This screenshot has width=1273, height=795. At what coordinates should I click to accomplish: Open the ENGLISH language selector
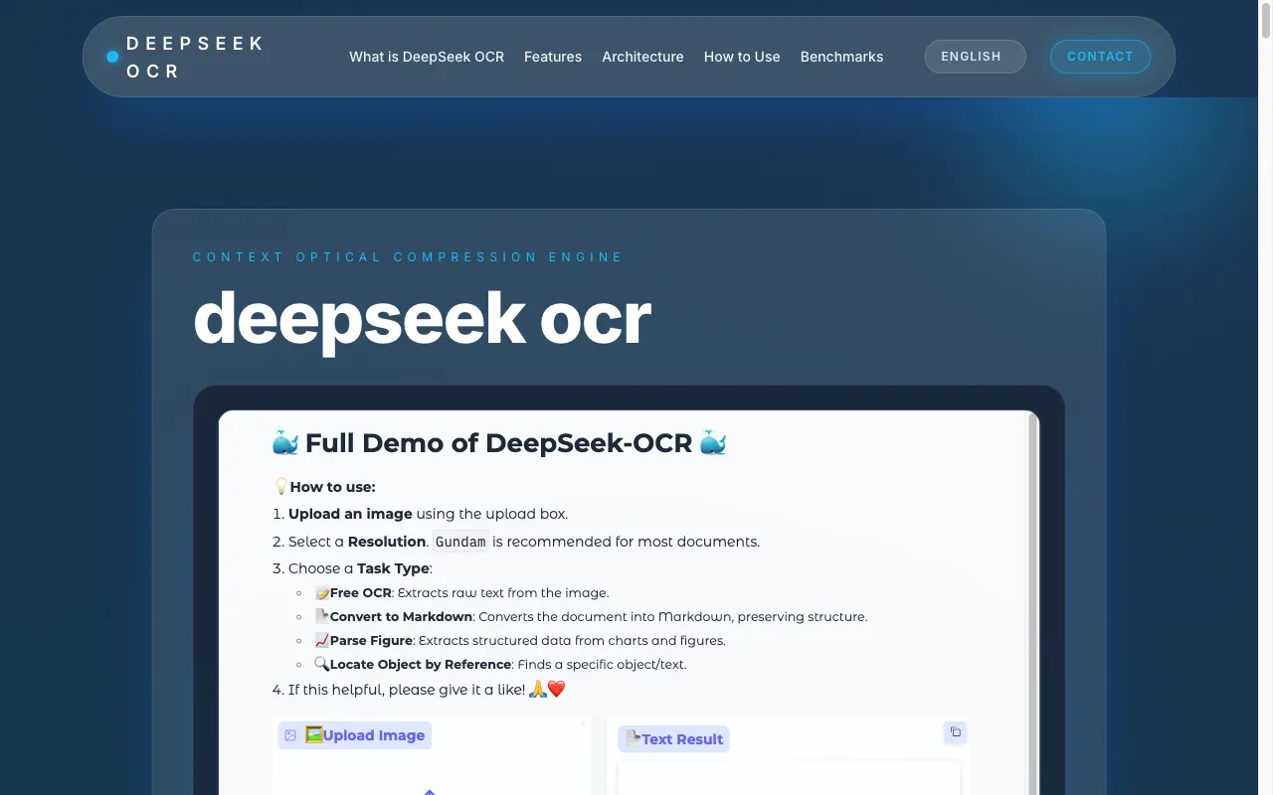click(975, 57)
